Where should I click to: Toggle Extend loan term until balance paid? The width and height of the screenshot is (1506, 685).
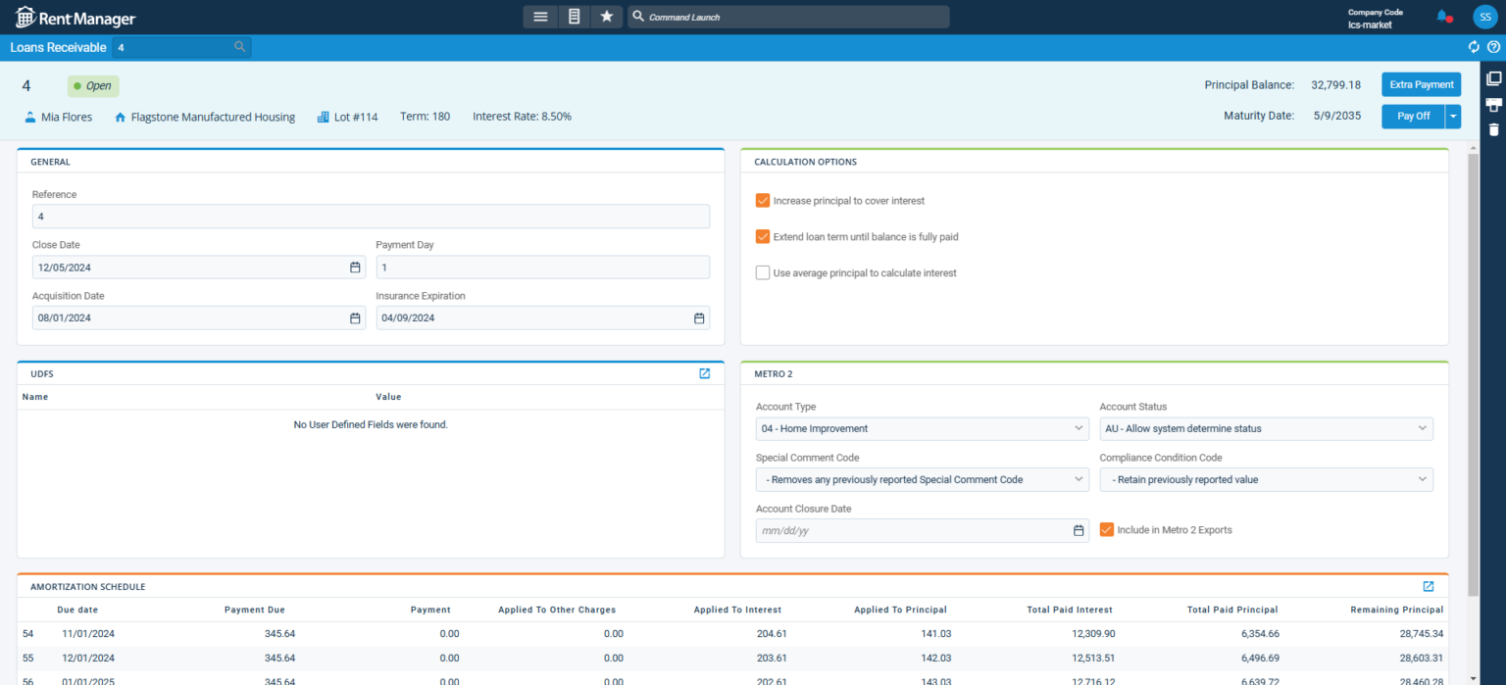pyautogui.click(x=763, y=237)
